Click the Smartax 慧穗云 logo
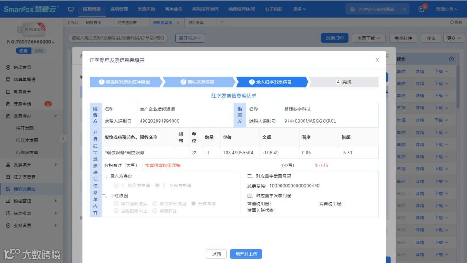 click(30, 9)
